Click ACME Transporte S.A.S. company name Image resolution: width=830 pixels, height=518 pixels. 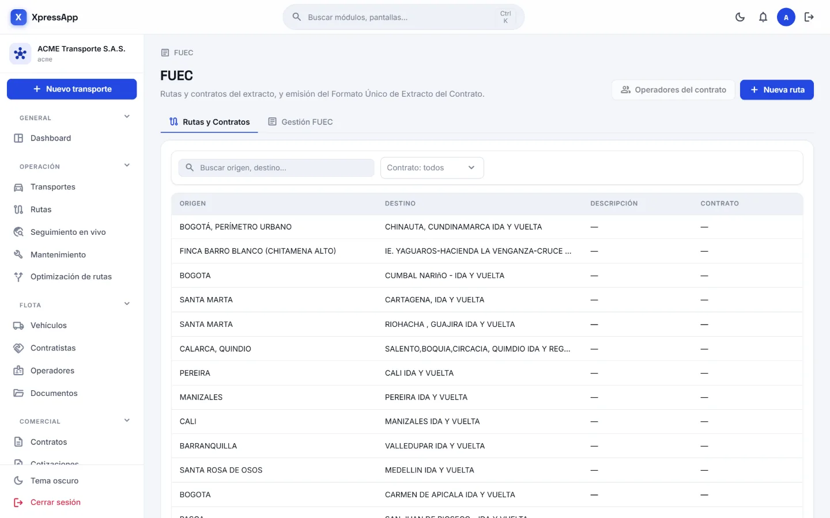[81, 49]
